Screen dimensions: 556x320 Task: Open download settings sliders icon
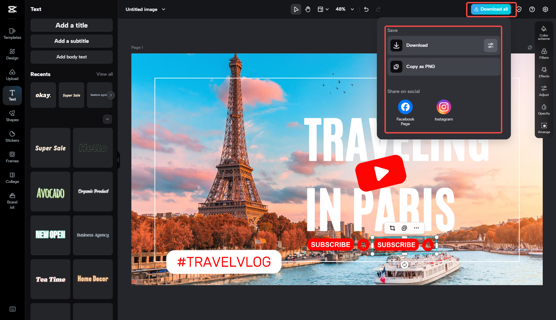(x=491, y=45)
